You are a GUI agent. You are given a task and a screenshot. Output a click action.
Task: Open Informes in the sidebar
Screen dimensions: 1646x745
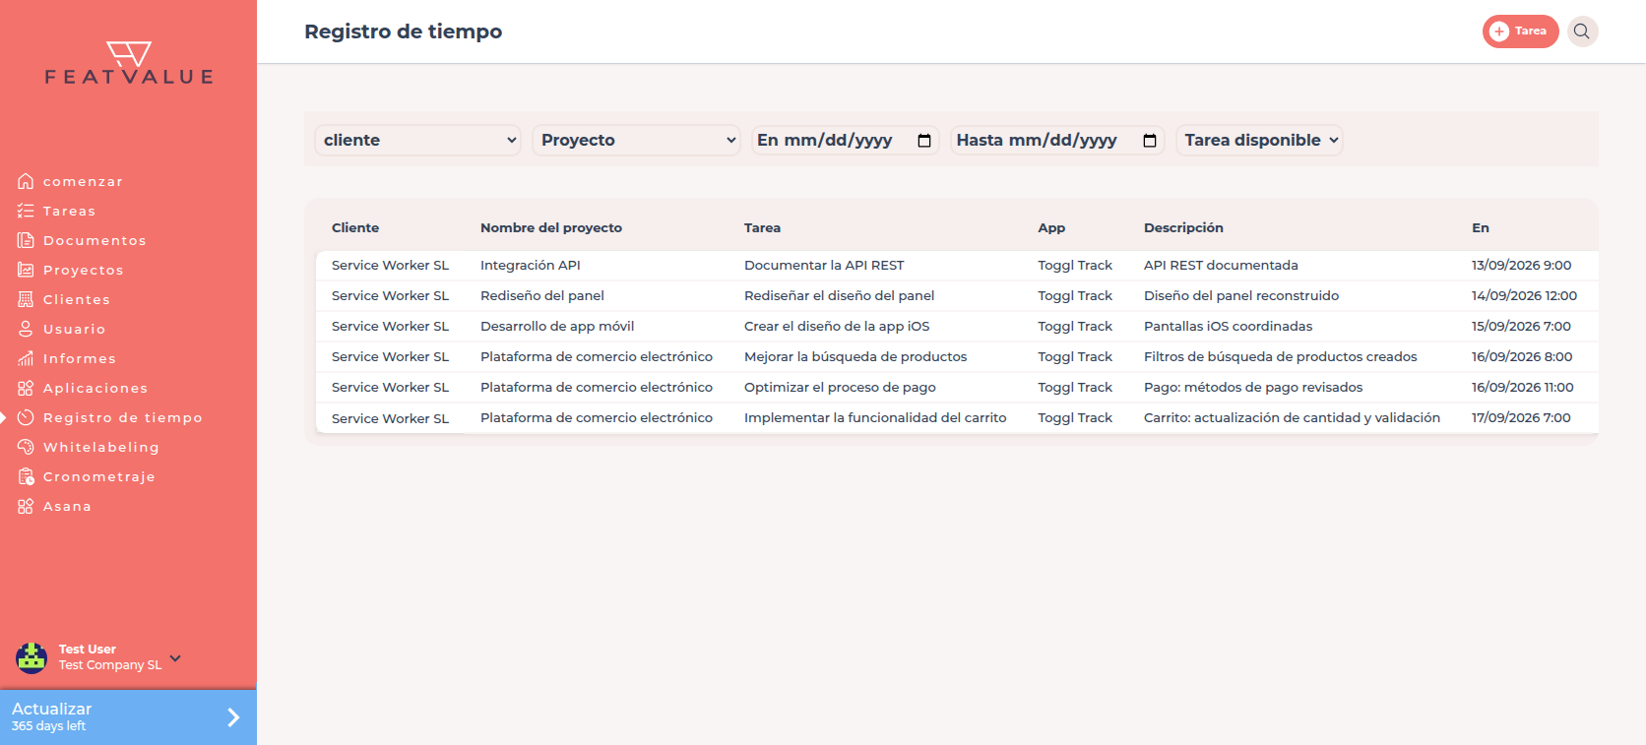80,358
